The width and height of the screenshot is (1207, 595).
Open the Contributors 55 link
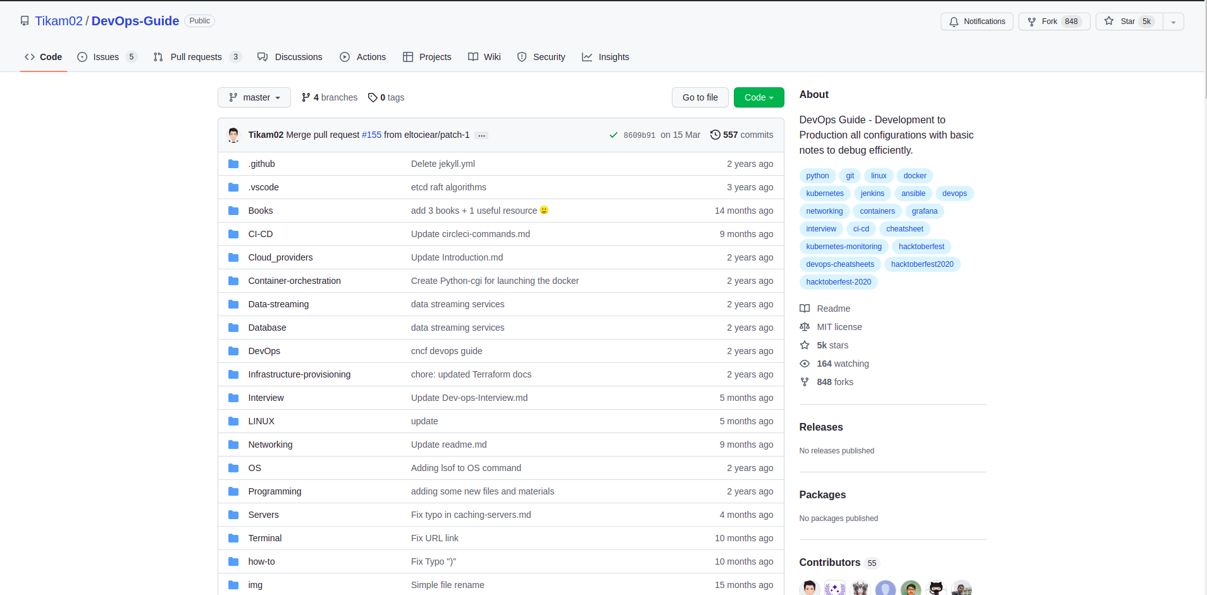(839, 563)
